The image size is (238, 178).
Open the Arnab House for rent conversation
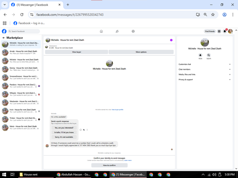[21, 53]
